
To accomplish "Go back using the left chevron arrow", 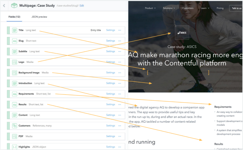I will 4,6.
